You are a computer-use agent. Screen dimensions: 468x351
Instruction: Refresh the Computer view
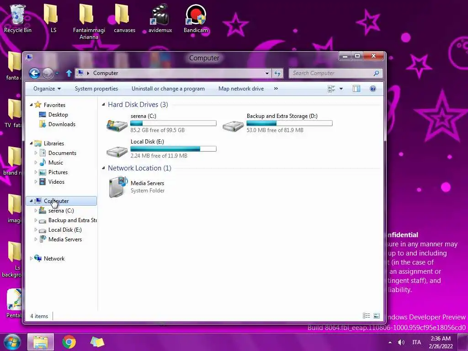277,73
